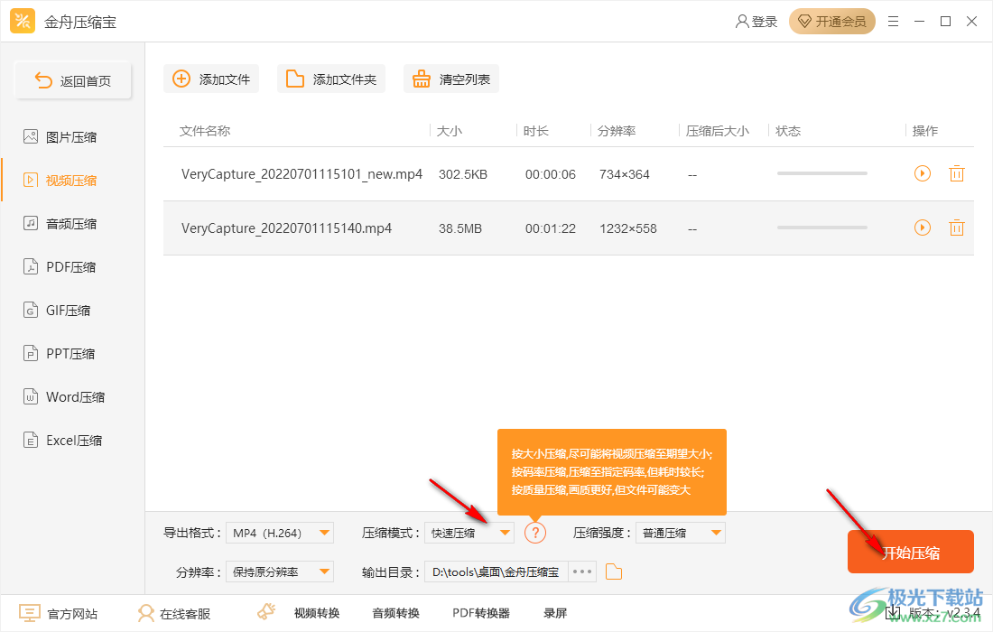Click 添加文件 button
Screen dimensions: 993x632
click(x=211, y=79)
